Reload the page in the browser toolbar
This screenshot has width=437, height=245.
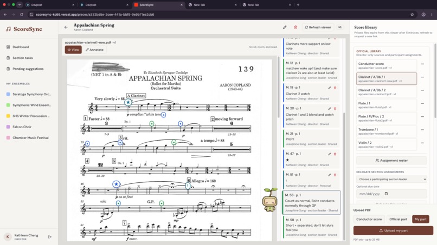[x=22, y=15]
